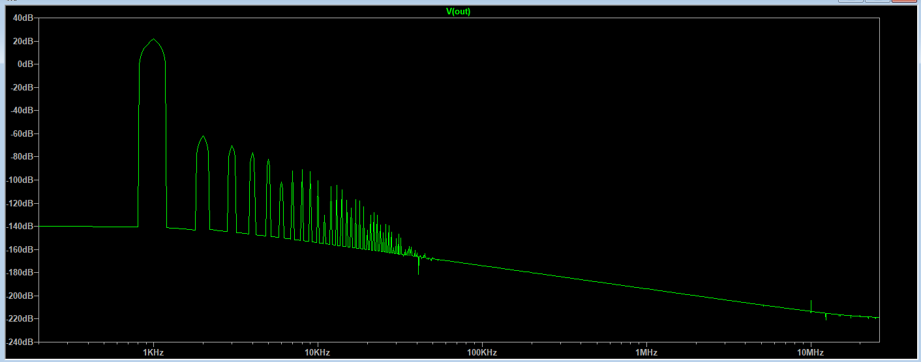Click the -160dB axis label
The image size is (921, 362).
click(x=20, y=249)
